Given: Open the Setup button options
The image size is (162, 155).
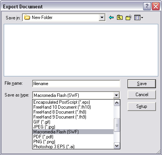Looking at the screenshot, I should point(142,106).
